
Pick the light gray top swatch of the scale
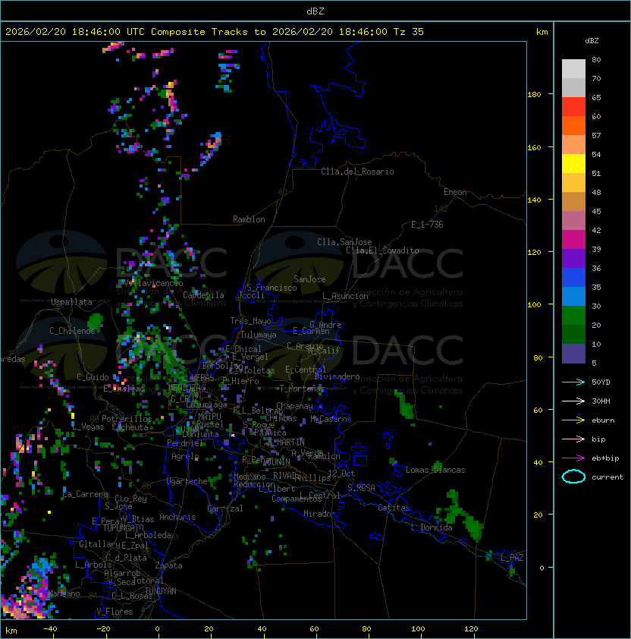(573, 69)
